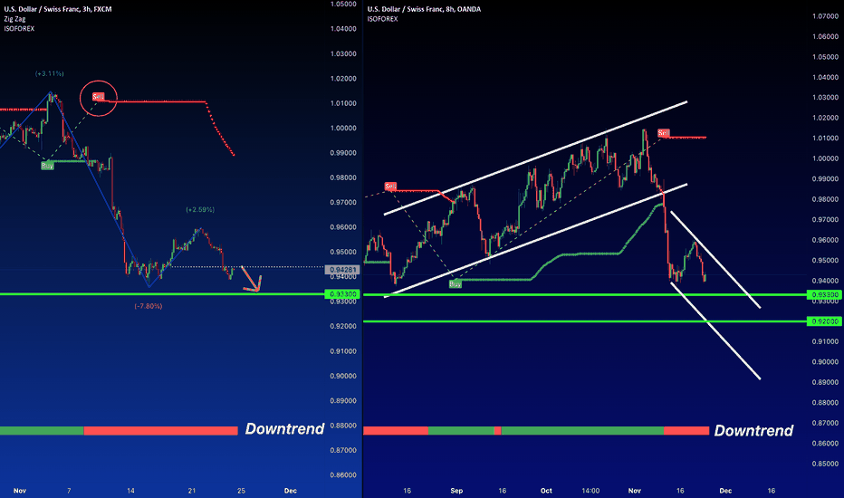Click the Zig Zag indicator label
Viewport: 844px width, 498px height.
[x=15, y=19]
